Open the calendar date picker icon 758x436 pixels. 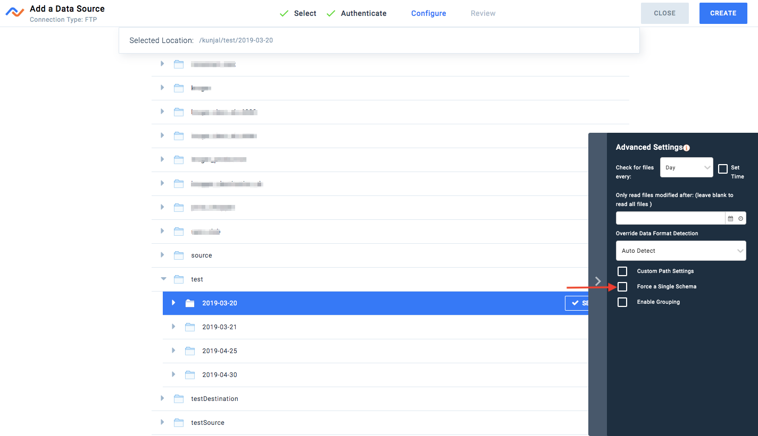pos(730,218)
